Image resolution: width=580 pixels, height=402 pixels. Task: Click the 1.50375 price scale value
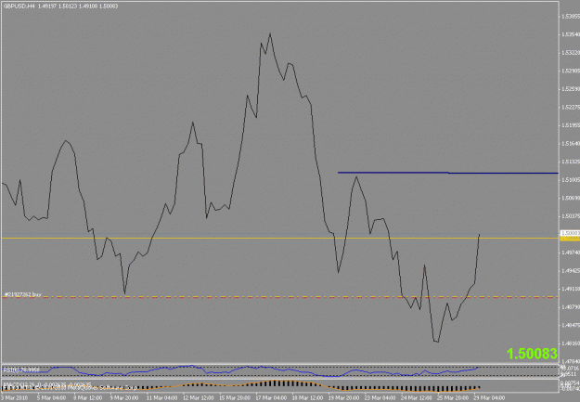571,216
